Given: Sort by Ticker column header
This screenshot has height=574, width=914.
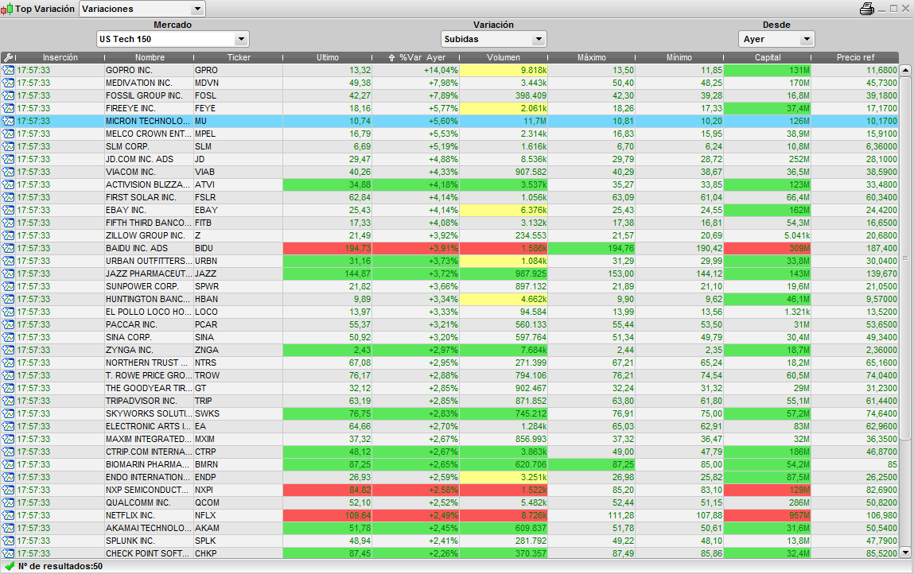Looking at the screenshot, I should [x=239, y=58].
